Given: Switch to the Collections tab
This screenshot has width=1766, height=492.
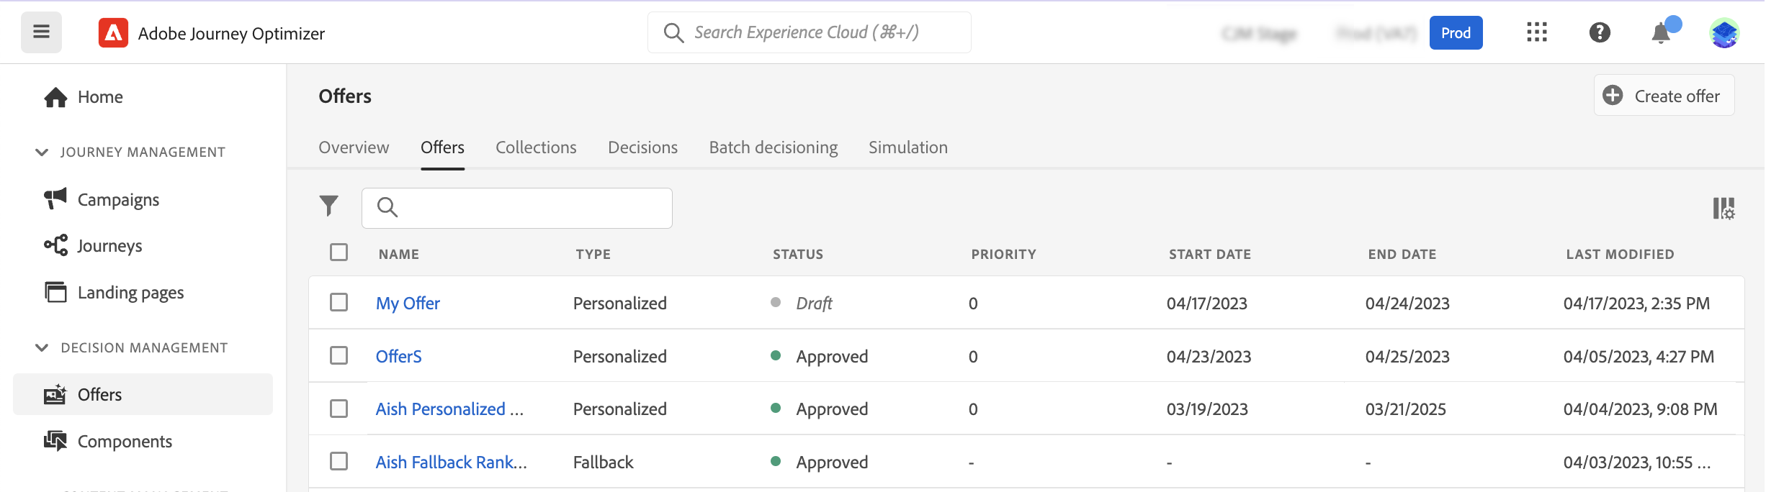Looking at the screenshot, I should click(x=536, y=147).
